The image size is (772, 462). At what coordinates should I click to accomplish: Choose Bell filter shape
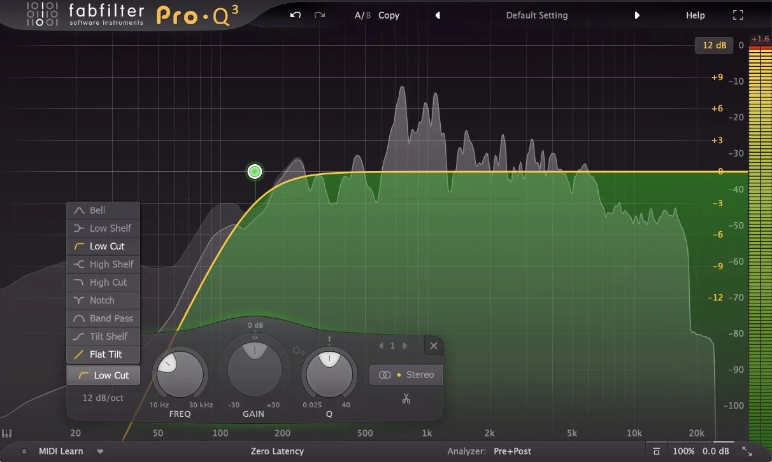pos(103,210)
